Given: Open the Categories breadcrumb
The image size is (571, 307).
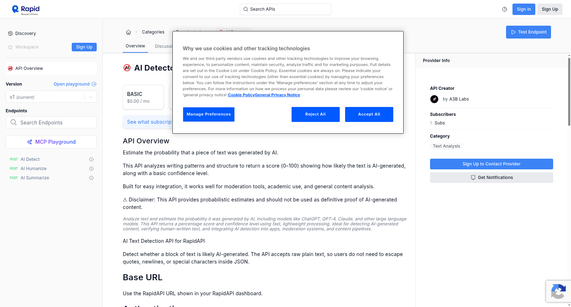Looking at the screenshot, I should click(x=153, y=32).
